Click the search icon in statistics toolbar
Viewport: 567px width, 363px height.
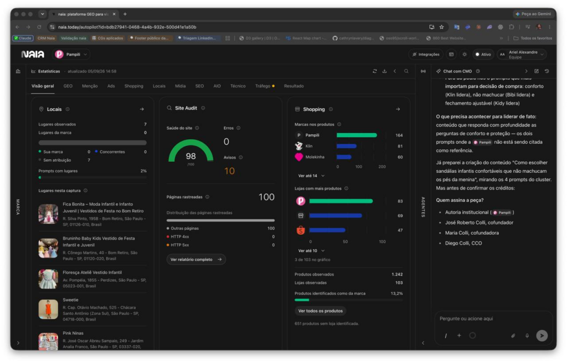tap(406, 71)
